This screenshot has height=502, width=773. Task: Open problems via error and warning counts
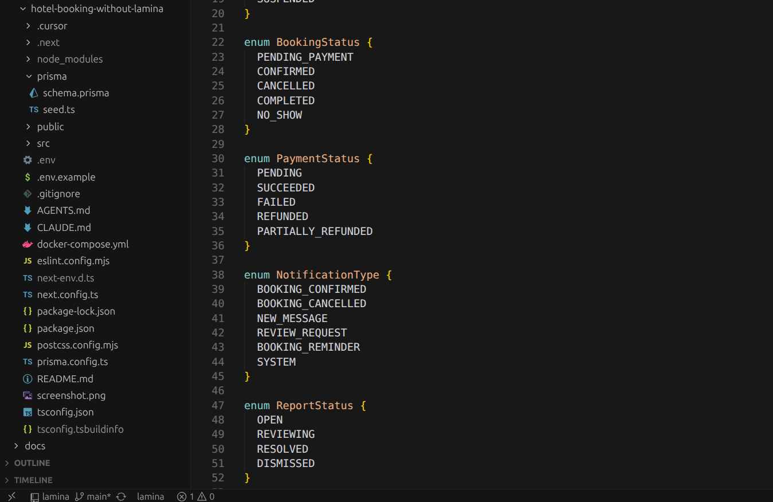pyautogui.click(x=196, y=497)
